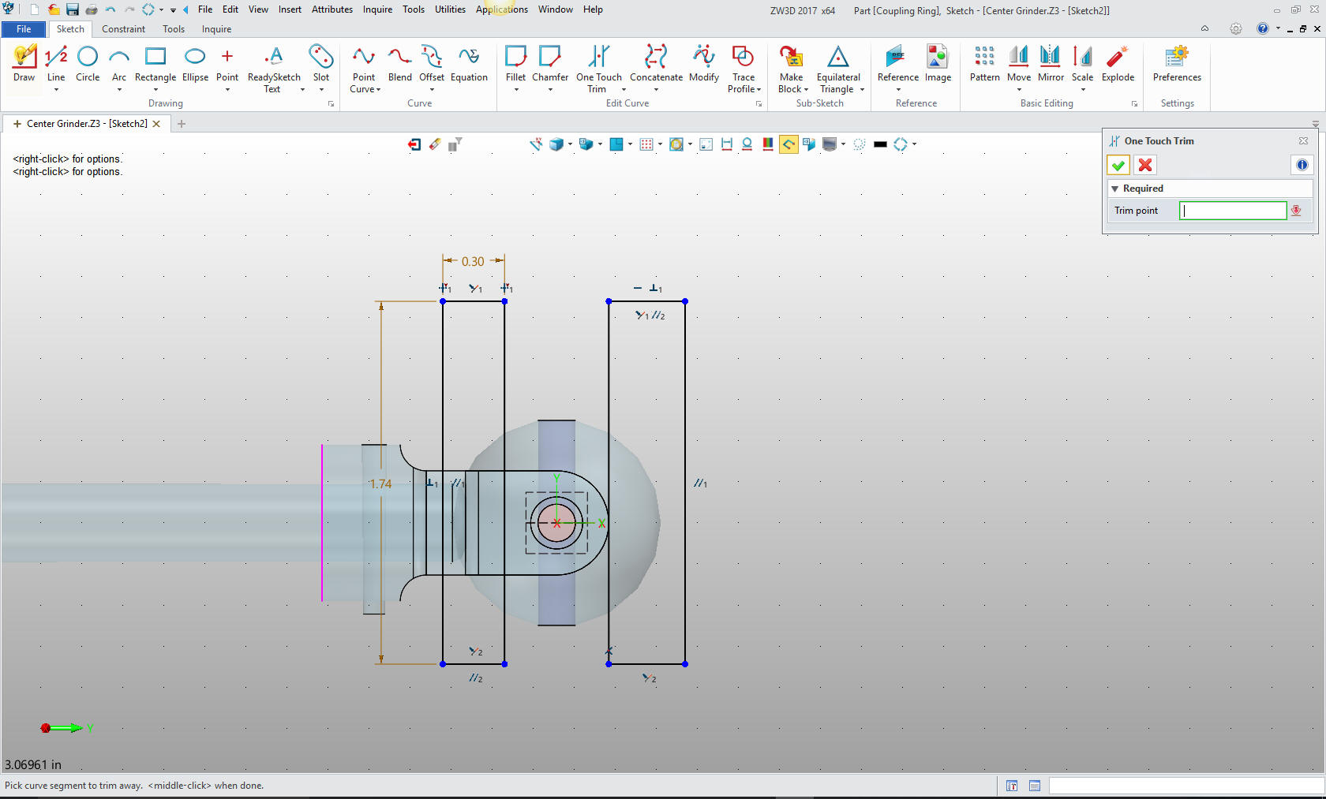Confirm One Touch Trim with green check
The width and height of the screenshot is (1326, 799).
(x=1118, y=165)
